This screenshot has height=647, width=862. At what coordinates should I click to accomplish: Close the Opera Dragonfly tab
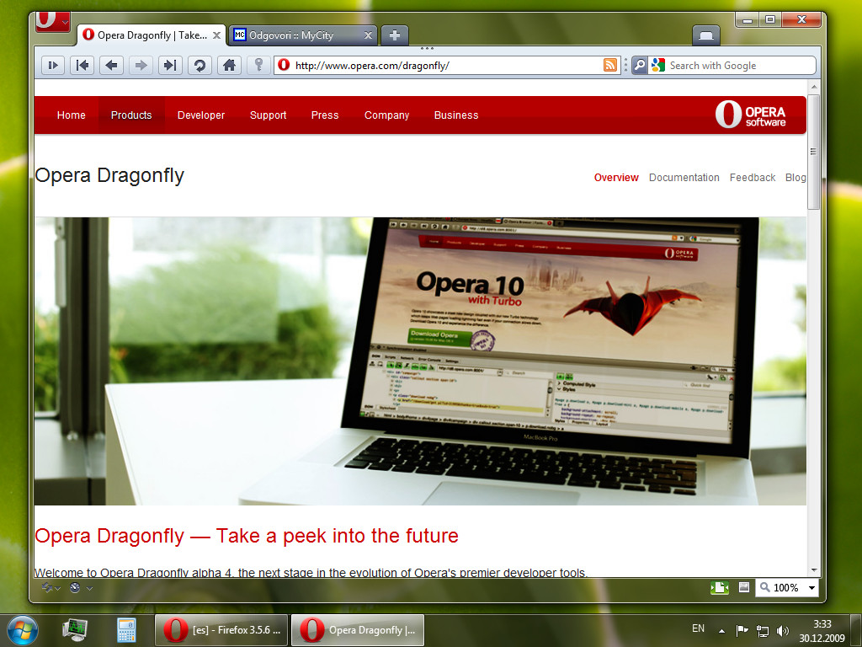click(216, 35)
